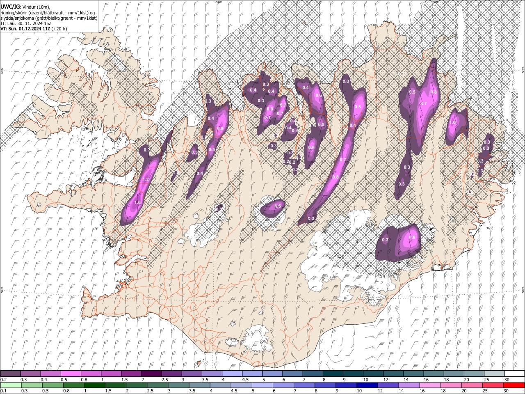525x394 pixels.
Task: Click the 15W longitude label
Action: click(434, 2)
